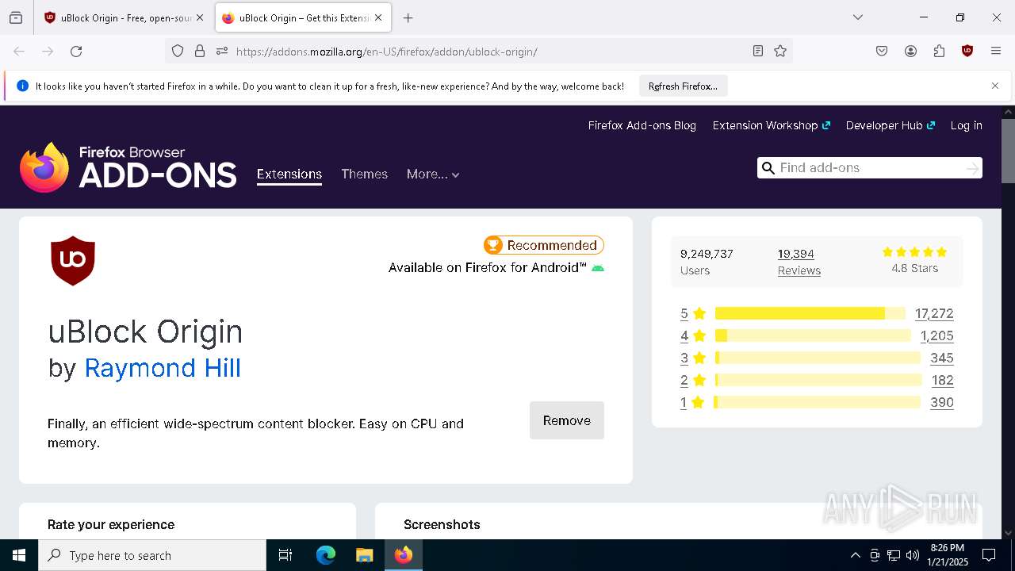This screenshot has height=571, width=1015.
Task: Click the address bar URL
Action: (x=386, y=52)
